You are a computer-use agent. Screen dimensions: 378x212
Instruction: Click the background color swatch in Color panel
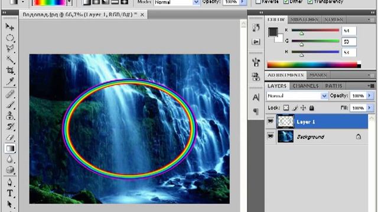[279, 38]
